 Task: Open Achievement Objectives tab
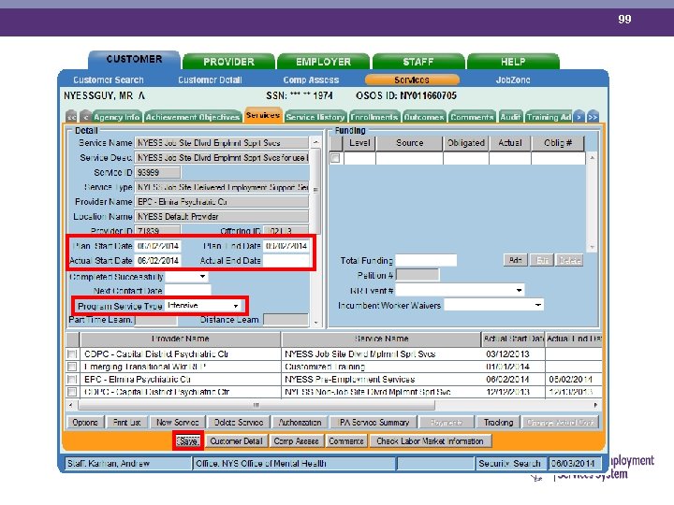192,117
